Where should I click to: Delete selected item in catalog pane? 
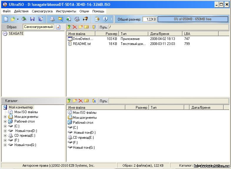tap(81, 101)
